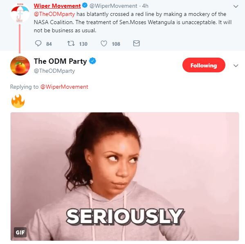Click Wiper Movement verified badge
The width and height of the screenshot is (245, 244).
click(x=85, y=5)
